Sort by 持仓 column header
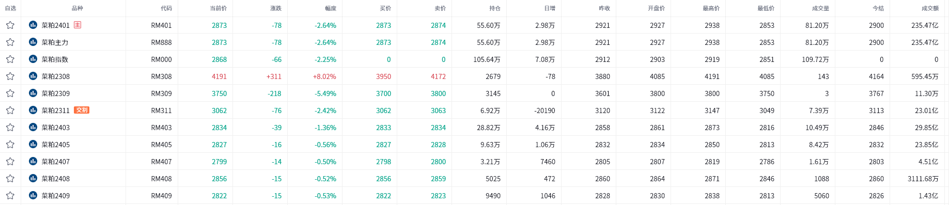The height and width of the screenshot is (205, 949). pyautogui.click(x=495, y=8)
